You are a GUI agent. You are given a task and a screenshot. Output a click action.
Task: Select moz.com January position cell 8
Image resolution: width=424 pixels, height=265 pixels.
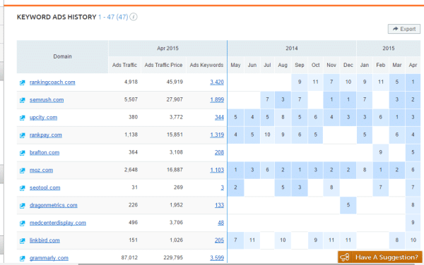click(x=365, y=170)
